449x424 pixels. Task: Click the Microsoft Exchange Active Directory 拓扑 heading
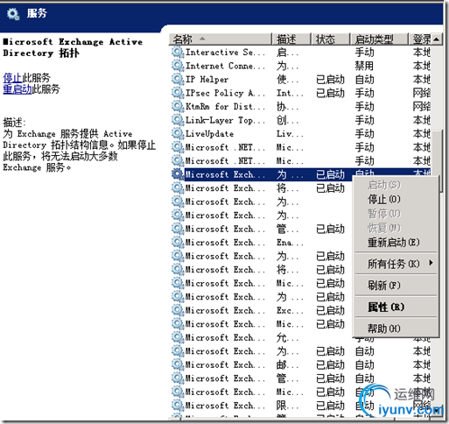pyautogui.click(x=73, y=47)
